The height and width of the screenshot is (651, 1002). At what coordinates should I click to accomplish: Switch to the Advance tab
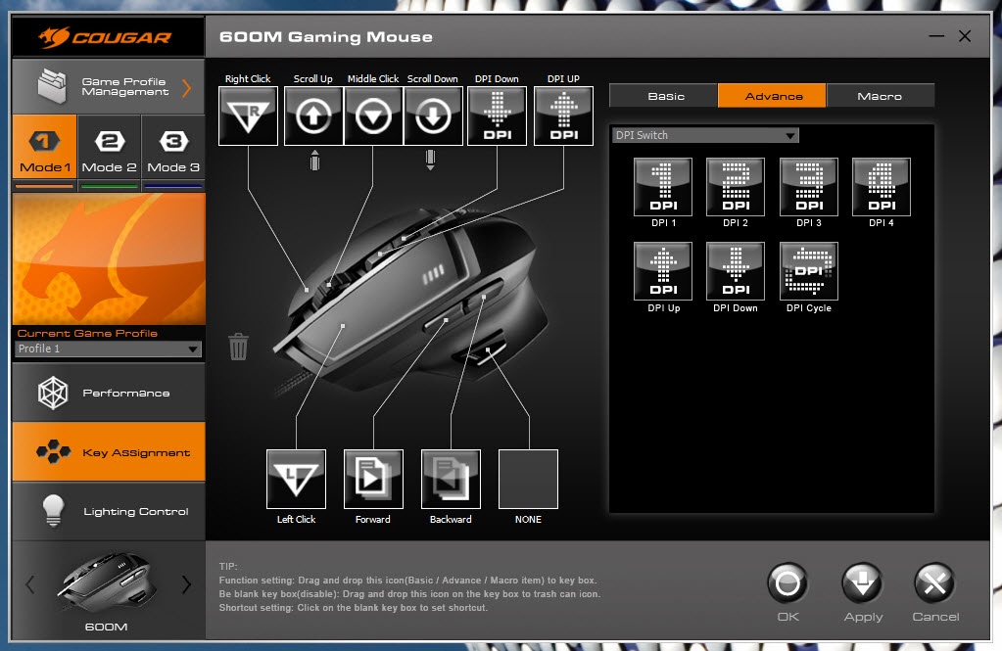[x=773, y=96]
